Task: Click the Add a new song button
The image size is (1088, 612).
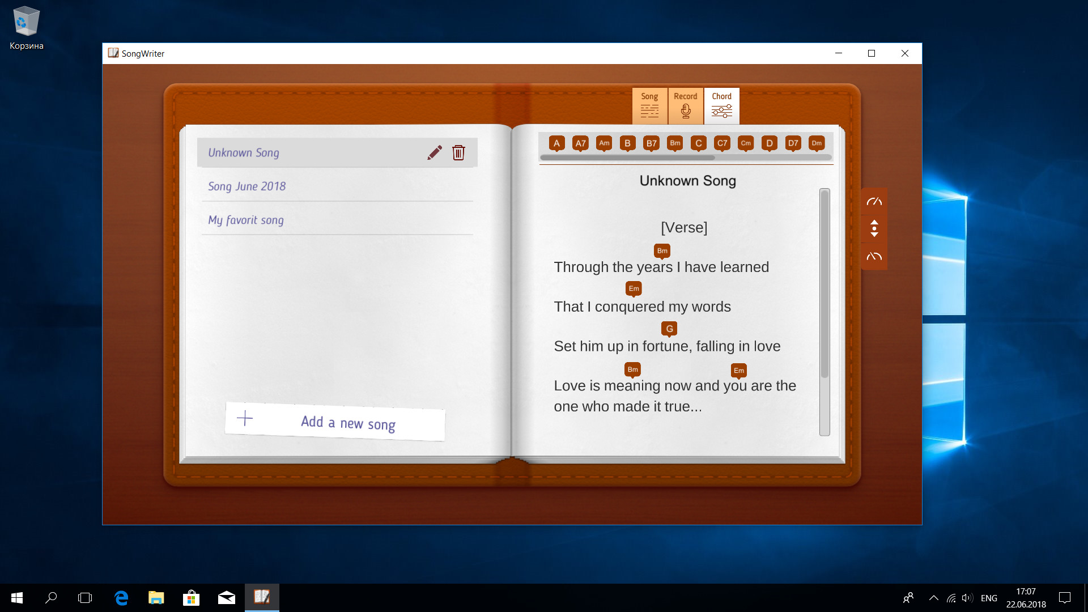Action: tap(335, 422)
